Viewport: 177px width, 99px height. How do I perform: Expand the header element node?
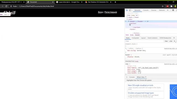click(x=128, y=21)
